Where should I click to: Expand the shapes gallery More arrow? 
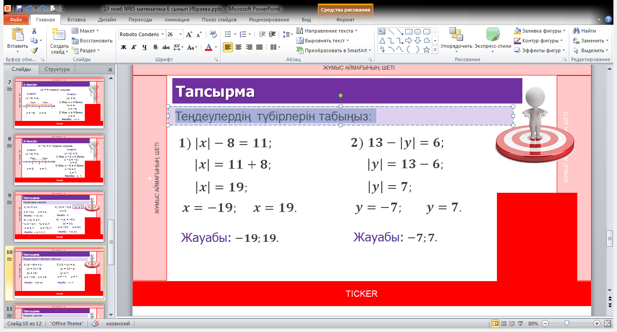(x=435, y=50)
